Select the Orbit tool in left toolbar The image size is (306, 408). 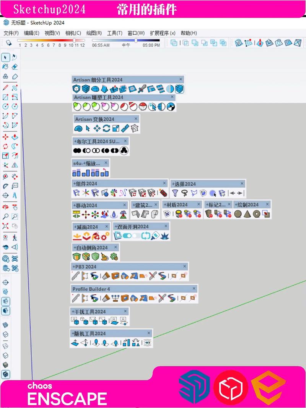tap(5, 206)
